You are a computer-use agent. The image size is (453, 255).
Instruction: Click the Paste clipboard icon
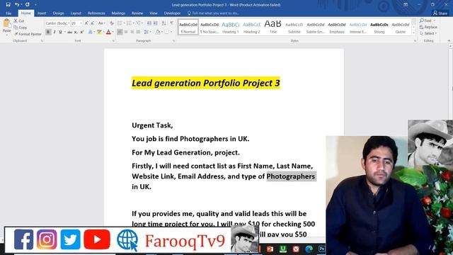point(6,23)
